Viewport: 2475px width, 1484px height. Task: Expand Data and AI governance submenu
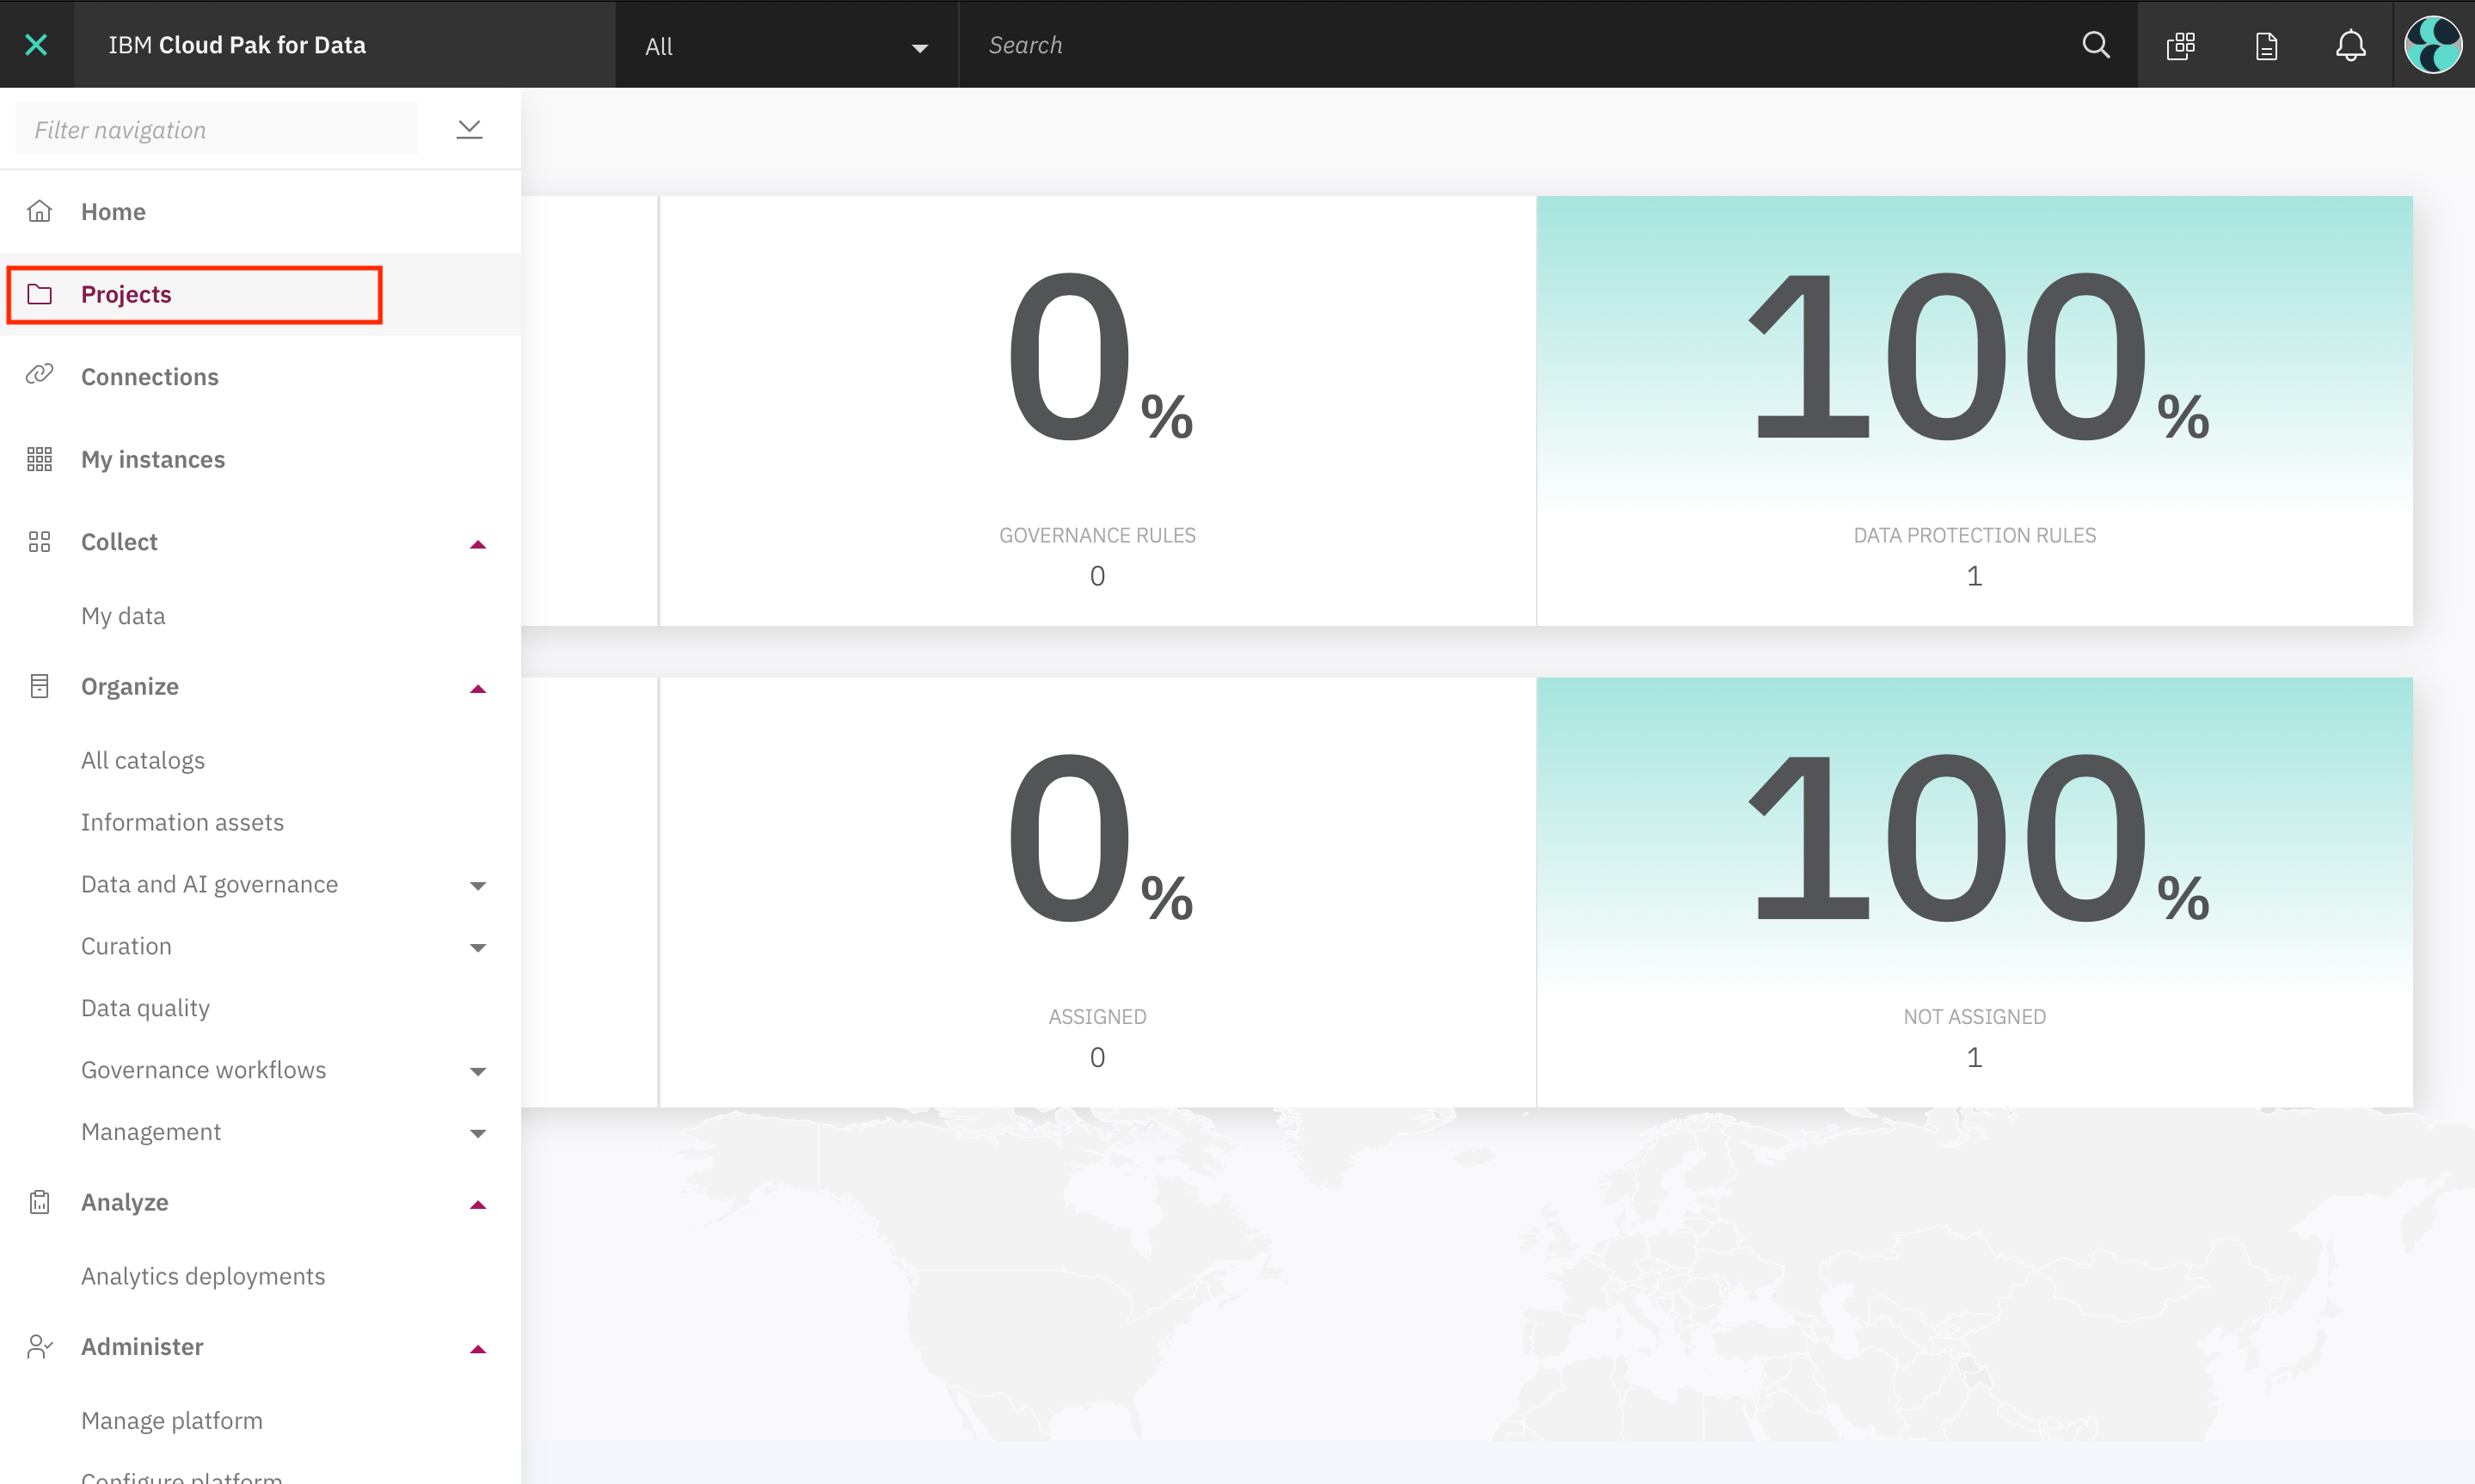pyautogui.click(x=478, y=885)
